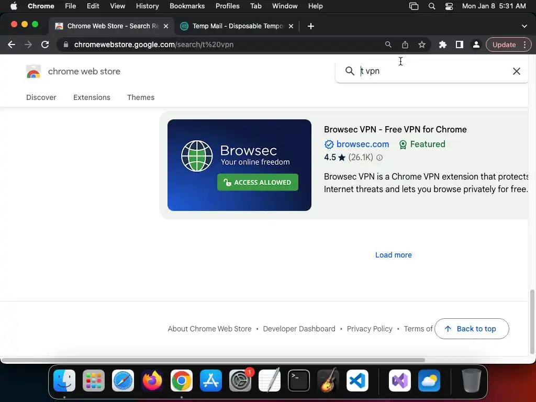Switch to the Temp Mail tab

pyautogui.click(x=237, y=26)
